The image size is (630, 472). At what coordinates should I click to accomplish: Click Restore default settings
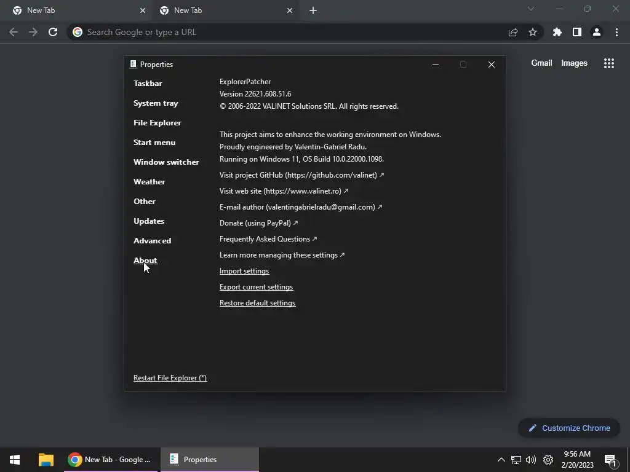pos(257,304)
